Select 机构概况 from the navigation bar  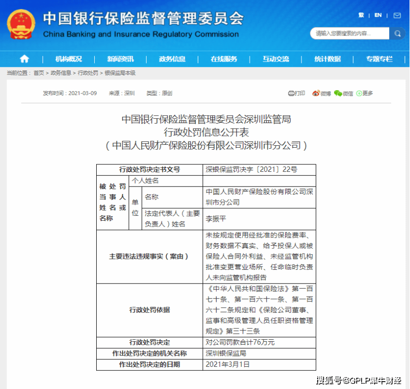[69, 59]
